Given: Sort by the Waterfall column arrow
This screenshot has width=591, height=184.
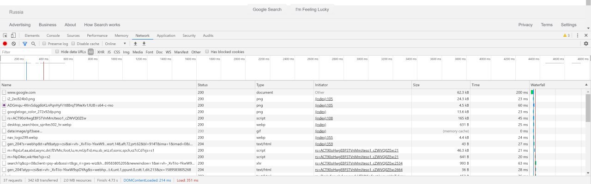Looking at the screenshot, I should (586, 85).
